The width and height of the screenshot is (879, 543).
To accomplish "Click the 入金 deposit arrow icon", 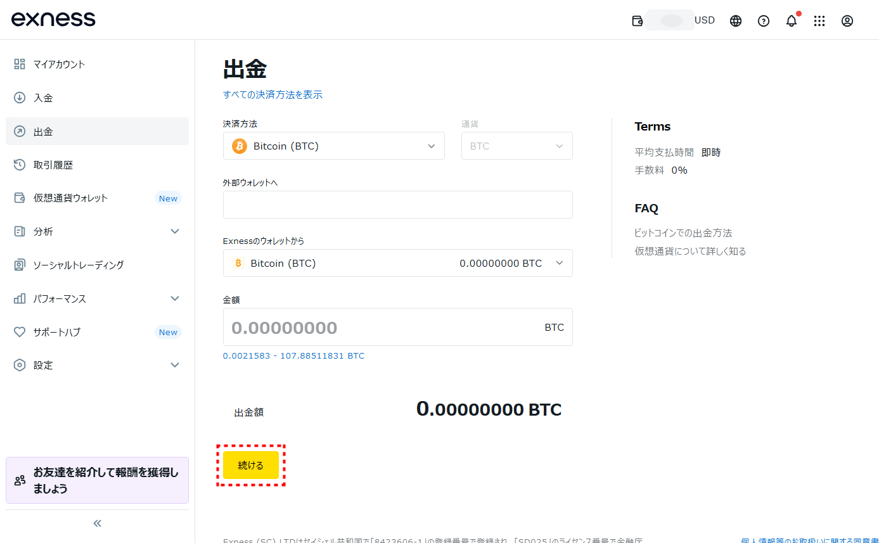I will click(20, 98).
